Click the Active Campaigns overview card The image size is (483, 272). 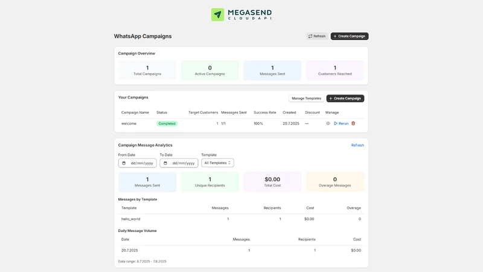coord(210,70)
